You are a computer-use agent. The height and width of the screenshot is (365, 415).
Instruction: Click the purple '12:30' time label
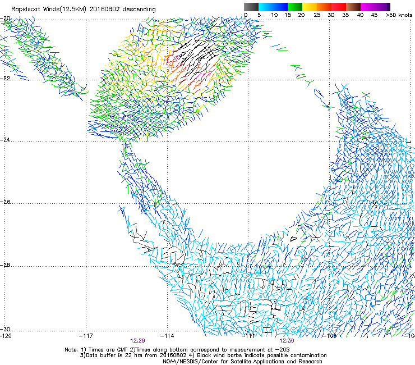click(287, 341)
